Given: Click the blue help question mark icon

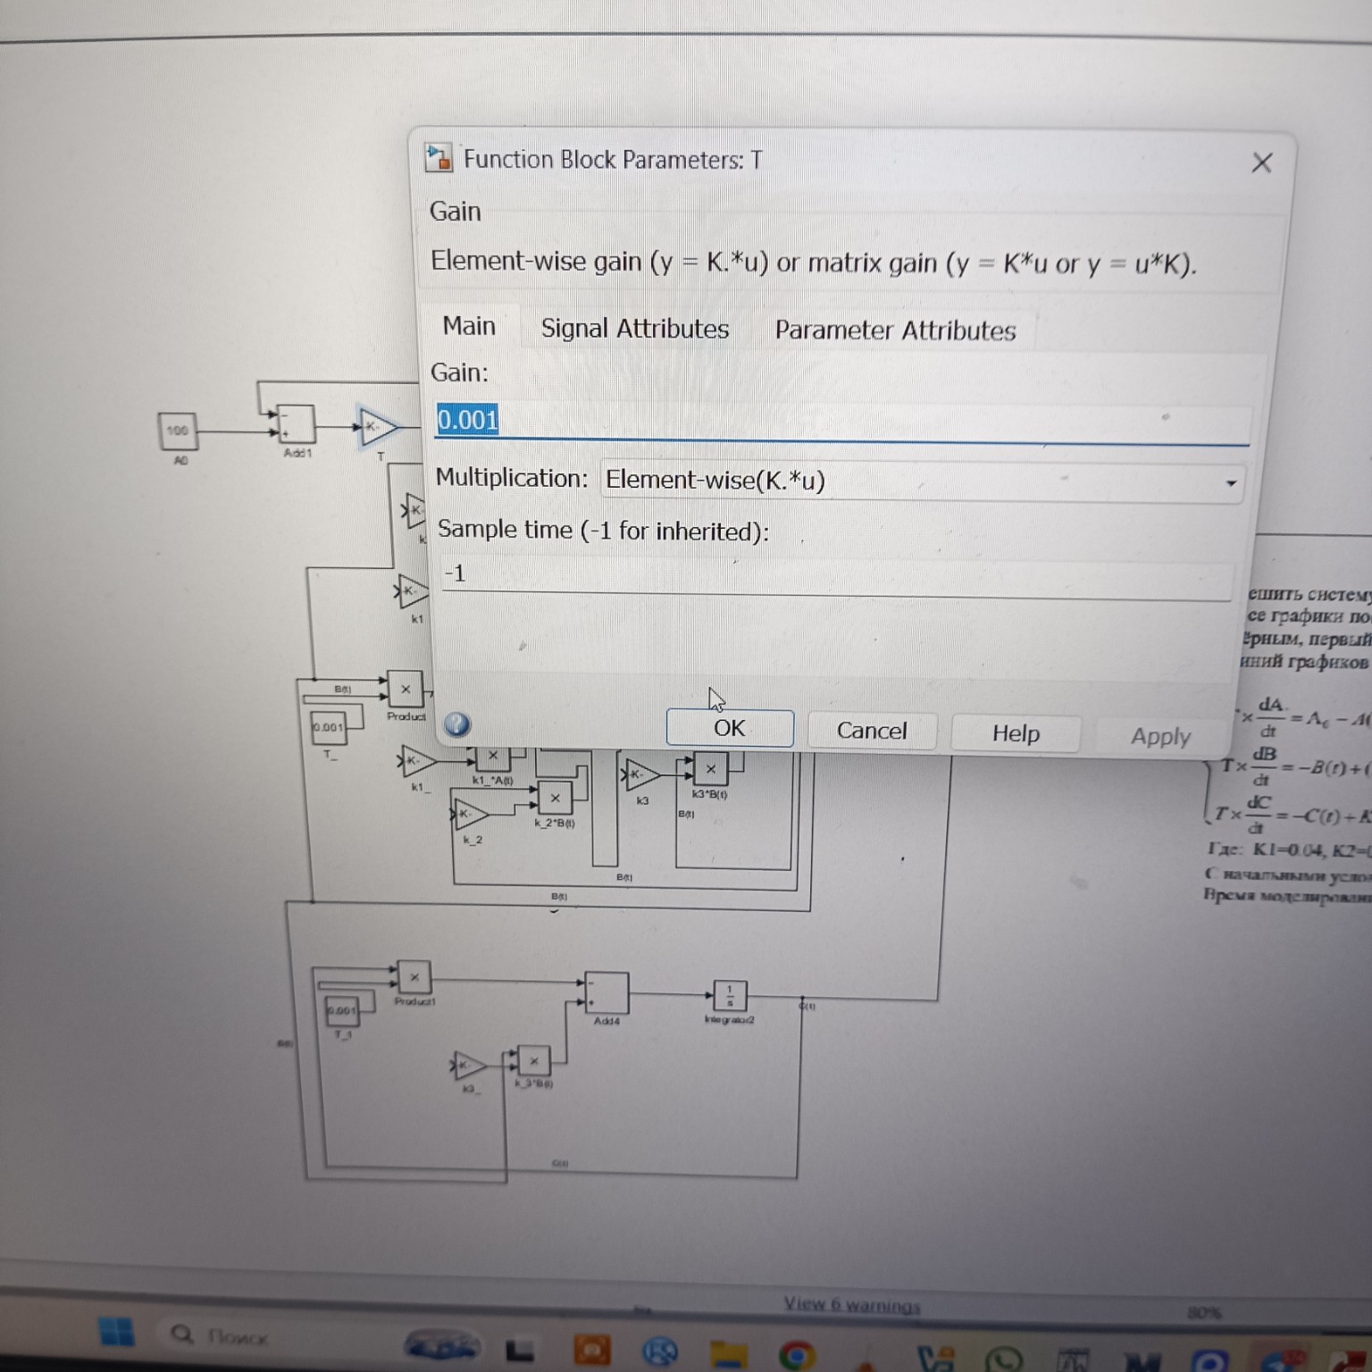Looking at the screenshot, I should coord(457,724).
